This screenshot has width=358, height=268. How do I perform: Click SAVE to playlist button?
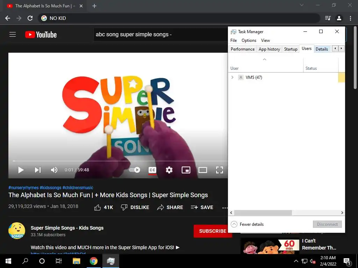[x=202, y=207]
